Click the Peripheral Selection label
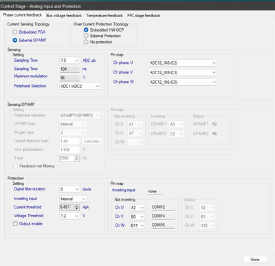The image size is (275, 266). point(30,86)
